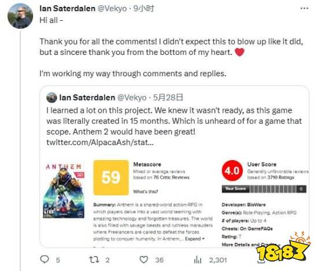Open the reply comment icon
The height and width of the screenshot is (271, 318).
(x=45, y=259)
